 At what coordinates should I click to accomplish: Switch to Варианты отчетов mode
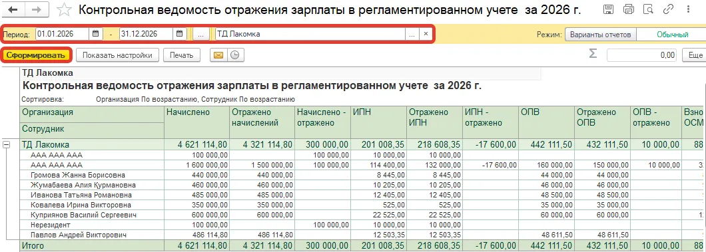click(601, 35)
